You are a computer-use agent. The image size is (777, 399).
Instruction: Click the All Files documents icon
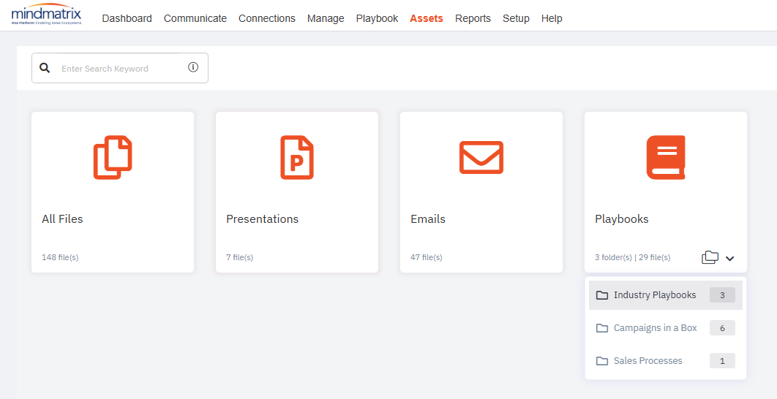pos(113,157)
